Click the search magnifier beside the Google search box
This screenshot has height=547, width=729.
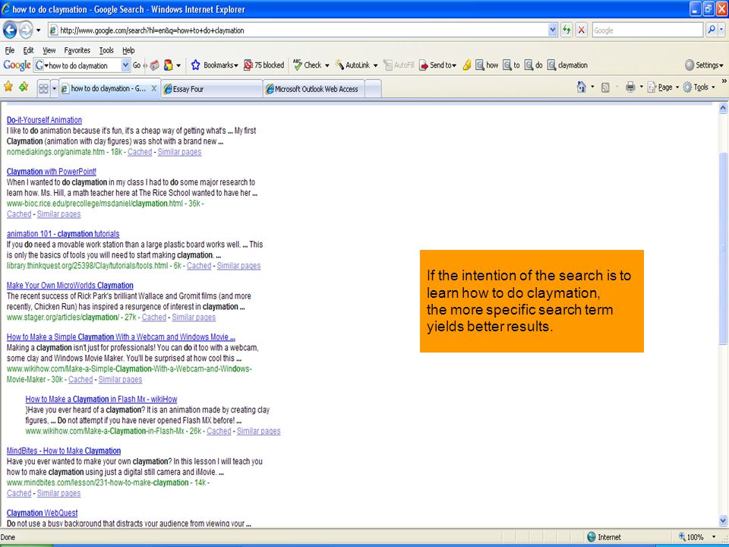(x=712, y=30)
